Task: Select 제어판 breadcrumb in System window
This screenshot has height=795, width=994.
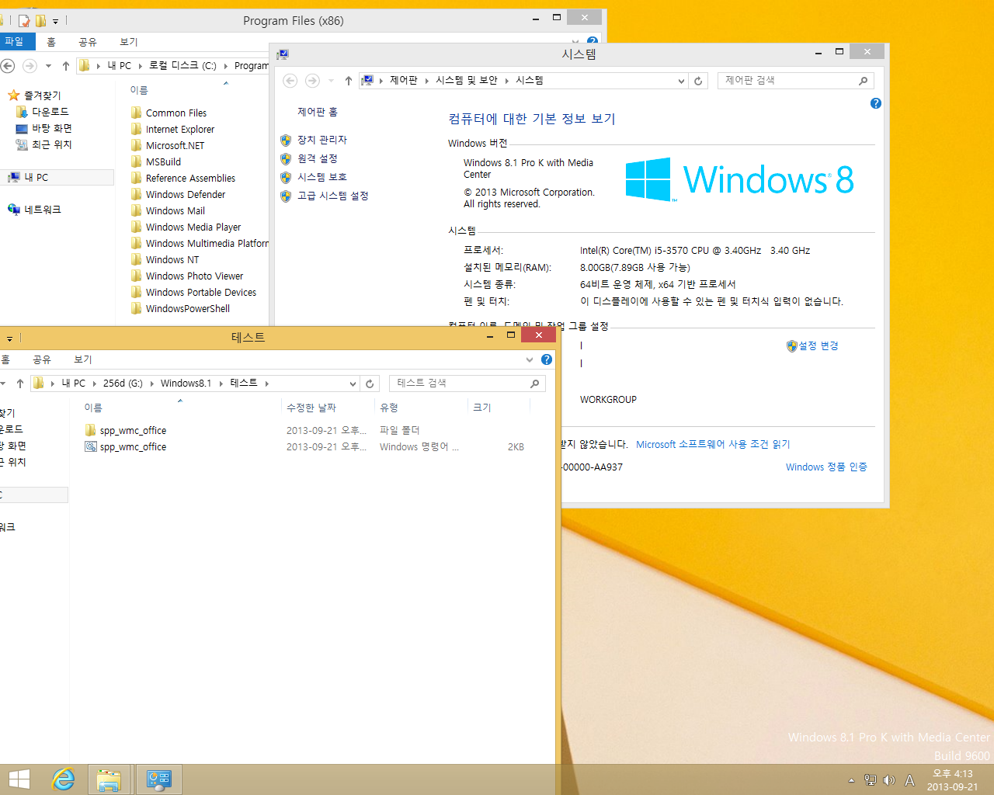Action: pos(403,81)
